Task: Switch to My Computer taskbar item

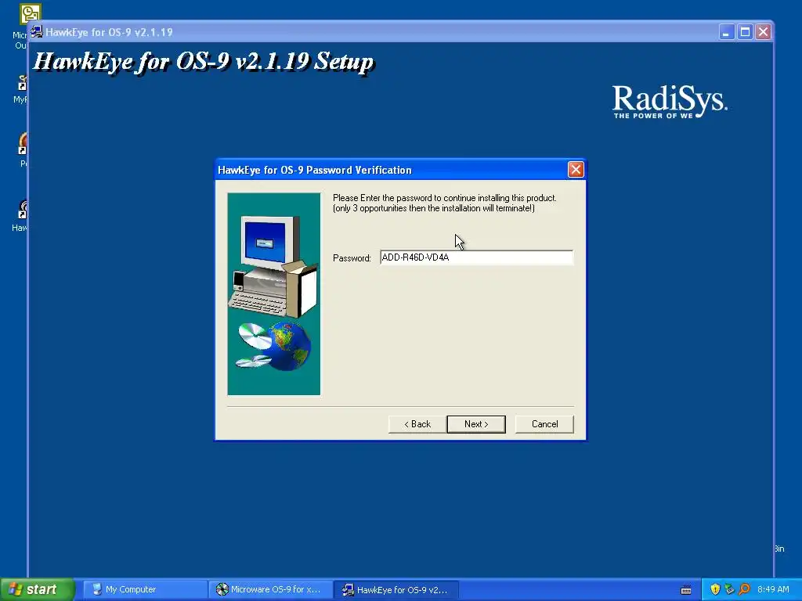Action: tap(144, 589)
